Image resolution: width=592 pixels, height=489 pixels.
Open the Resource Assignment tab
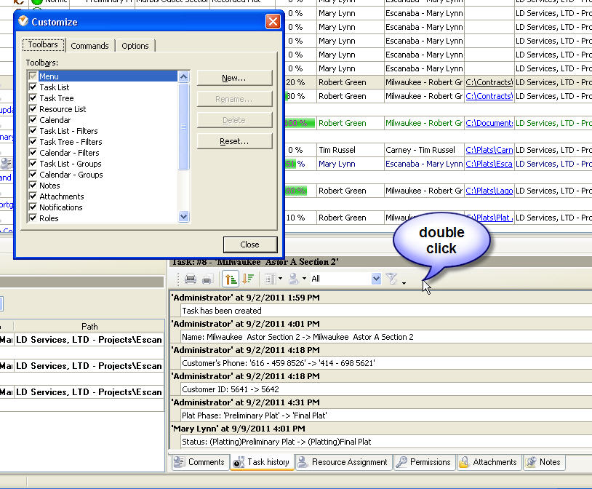click(341, 462)
